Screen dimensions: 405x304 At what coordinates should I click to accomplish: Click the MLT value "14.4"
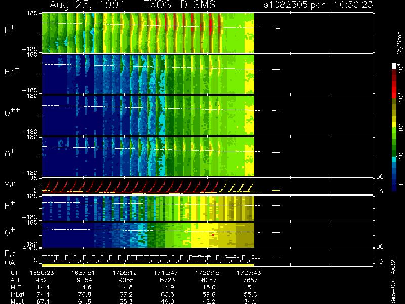point(44,287)
